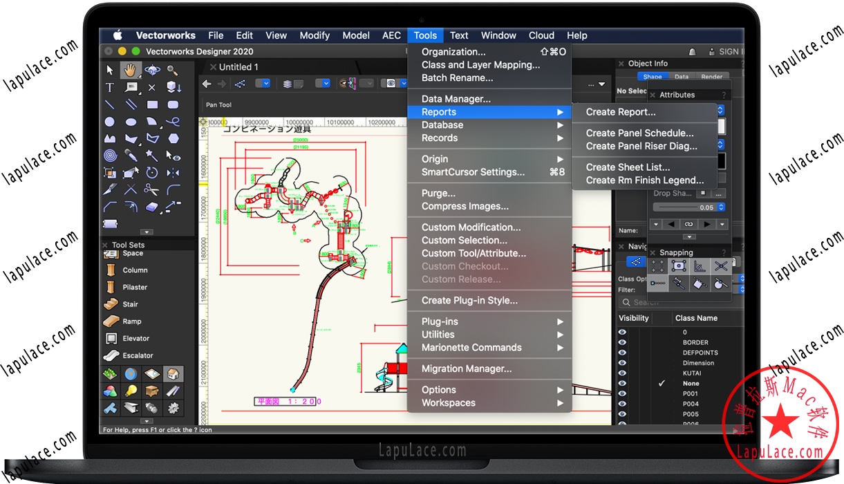Toggle visibility of P001 class
The height and width of the screenshot is (484, 844).
pyautogui.click(x=622, y=393)
